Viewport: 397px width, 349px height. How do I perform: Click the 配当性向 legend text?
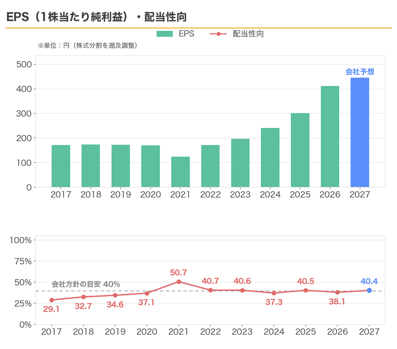248,34
